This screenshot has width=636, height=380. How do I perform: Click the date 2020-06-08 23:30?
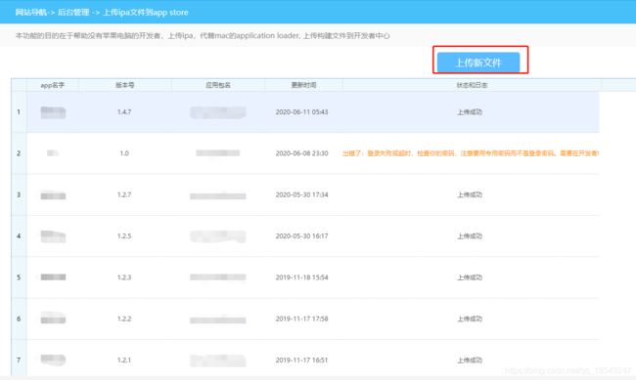click(x=301, y=153)
